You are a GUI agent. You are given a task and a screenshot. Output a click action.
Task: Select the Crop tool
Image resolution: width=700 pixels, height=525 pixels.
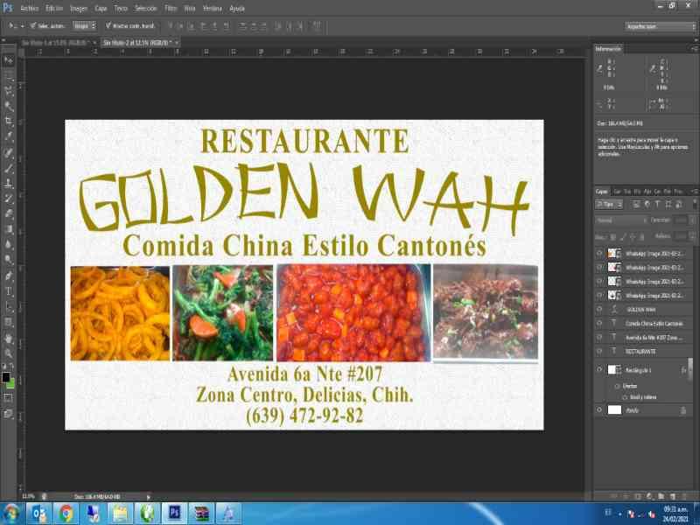pyautogui.click(x=9, y=120)
